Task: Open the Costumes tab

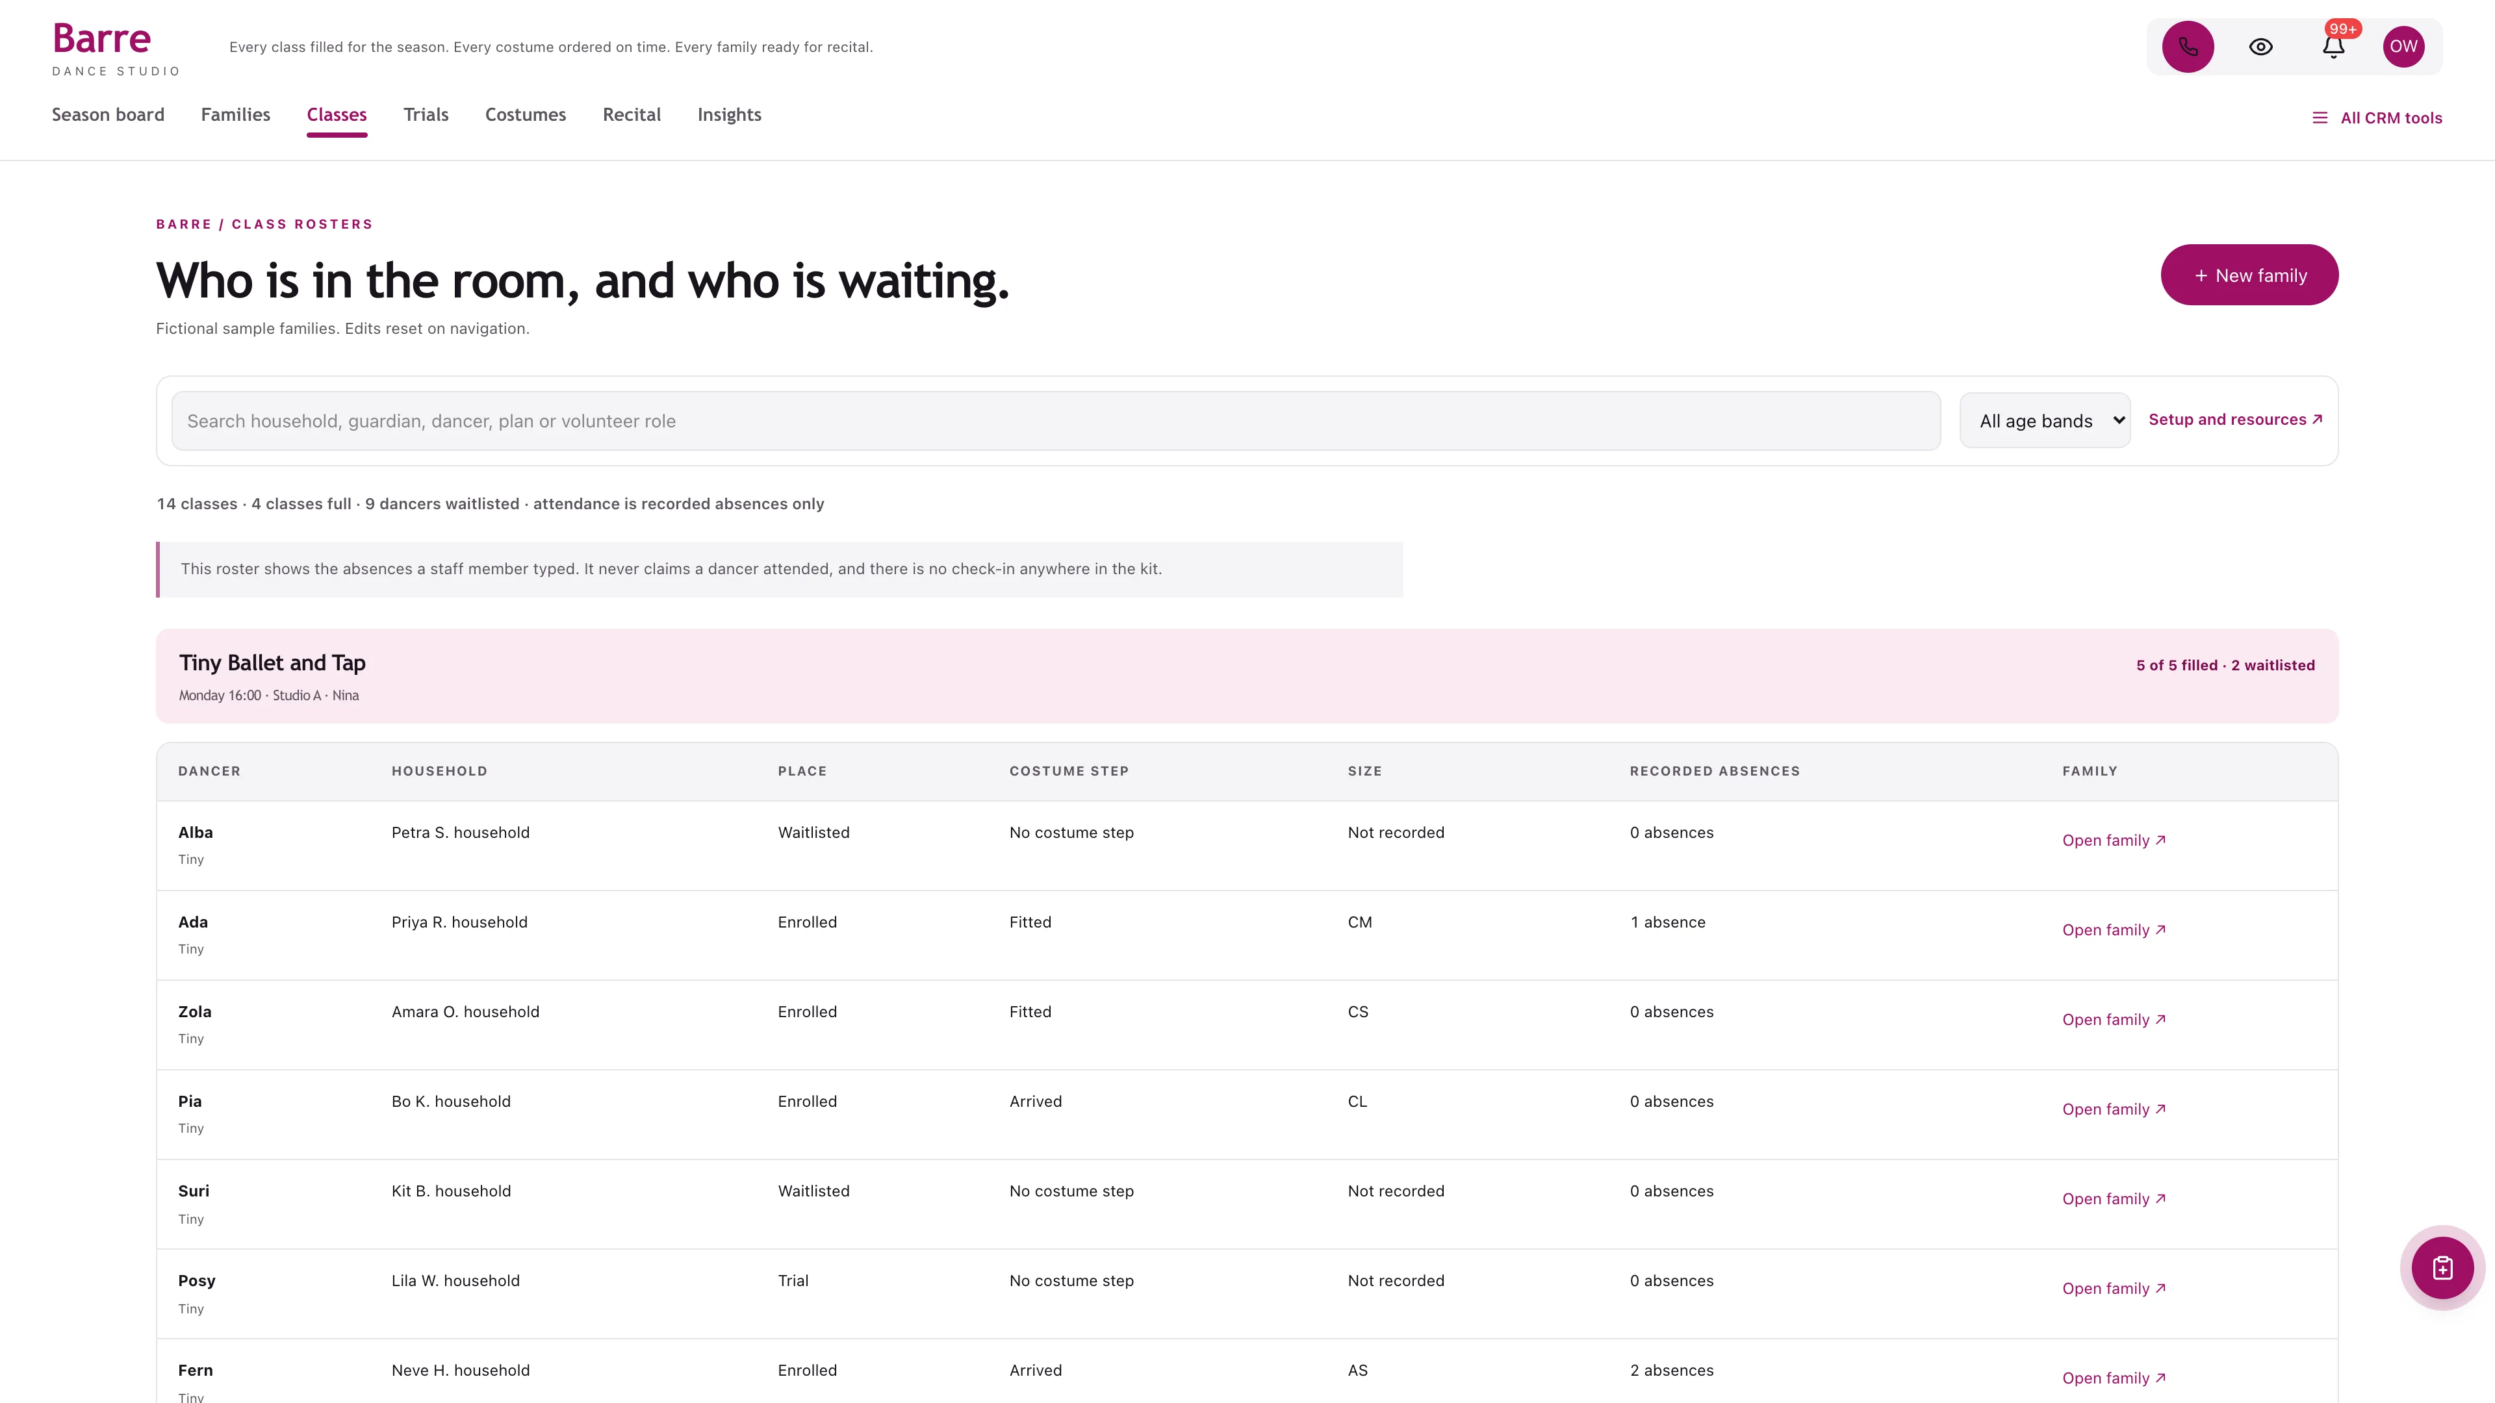Action: click(526, 115)
